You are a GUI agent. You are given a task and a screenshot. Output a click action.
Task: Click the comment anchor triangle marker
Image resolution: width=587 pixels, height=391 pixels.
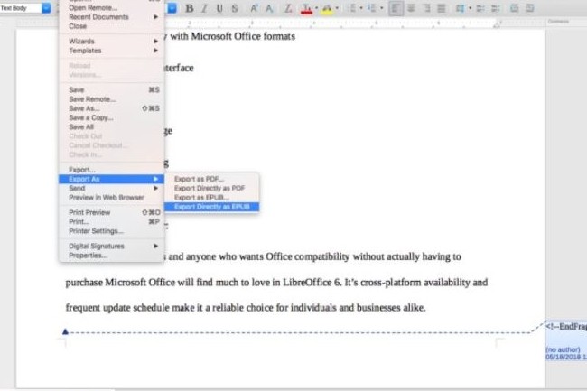[66, 331]
